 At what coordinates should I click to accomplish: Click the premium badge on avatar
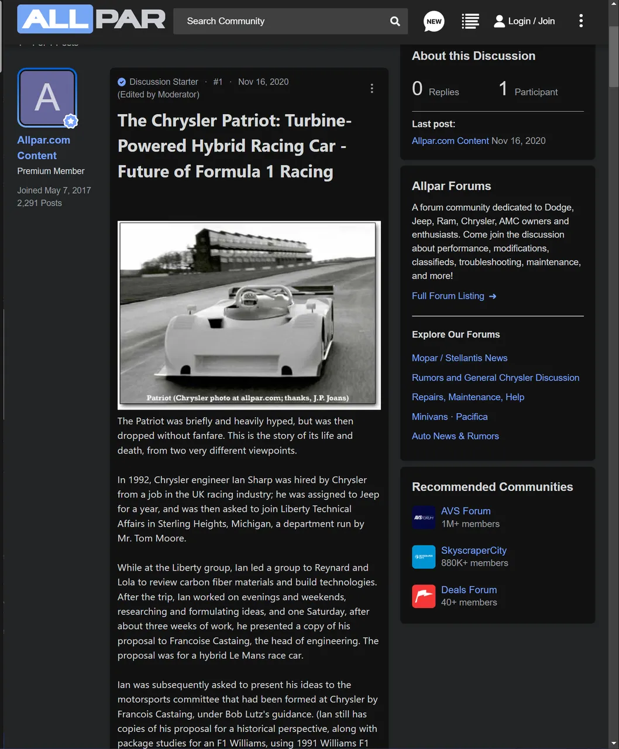(71, 121)
